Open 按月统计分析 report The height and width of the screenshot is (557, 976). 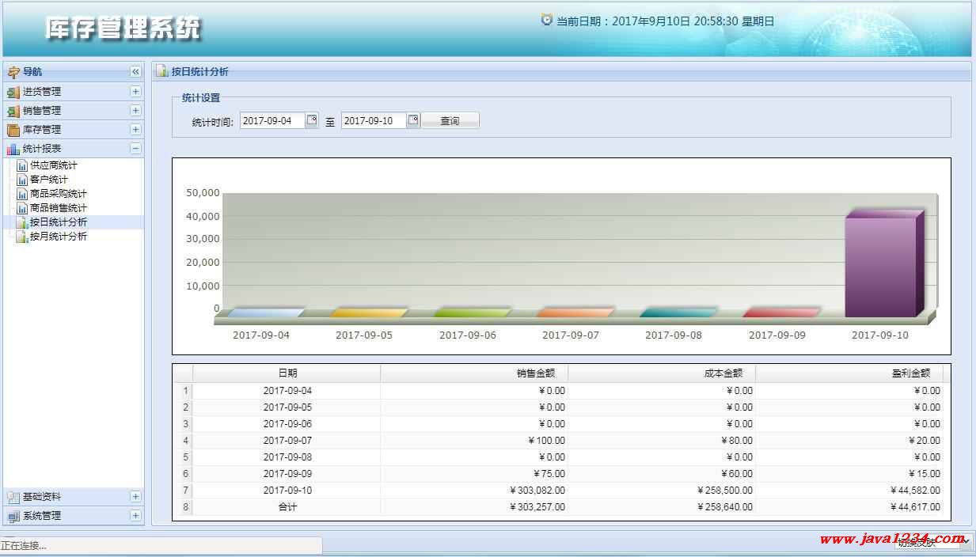[58, 237]
